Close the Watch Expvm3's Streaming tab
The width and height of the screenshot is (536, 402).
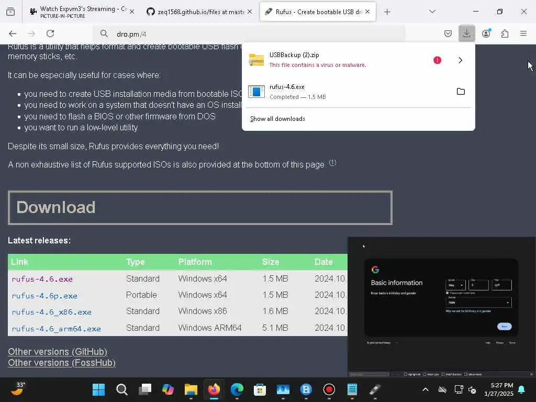[132, 12]
